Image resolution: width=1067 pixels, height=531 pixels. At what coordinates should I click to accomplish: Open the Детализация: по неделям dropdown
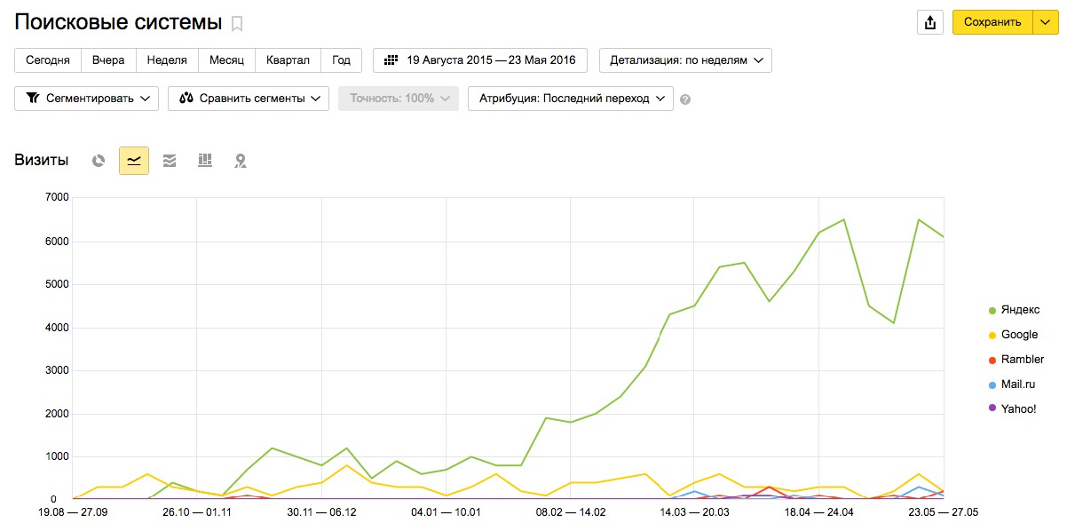[685, 60]
